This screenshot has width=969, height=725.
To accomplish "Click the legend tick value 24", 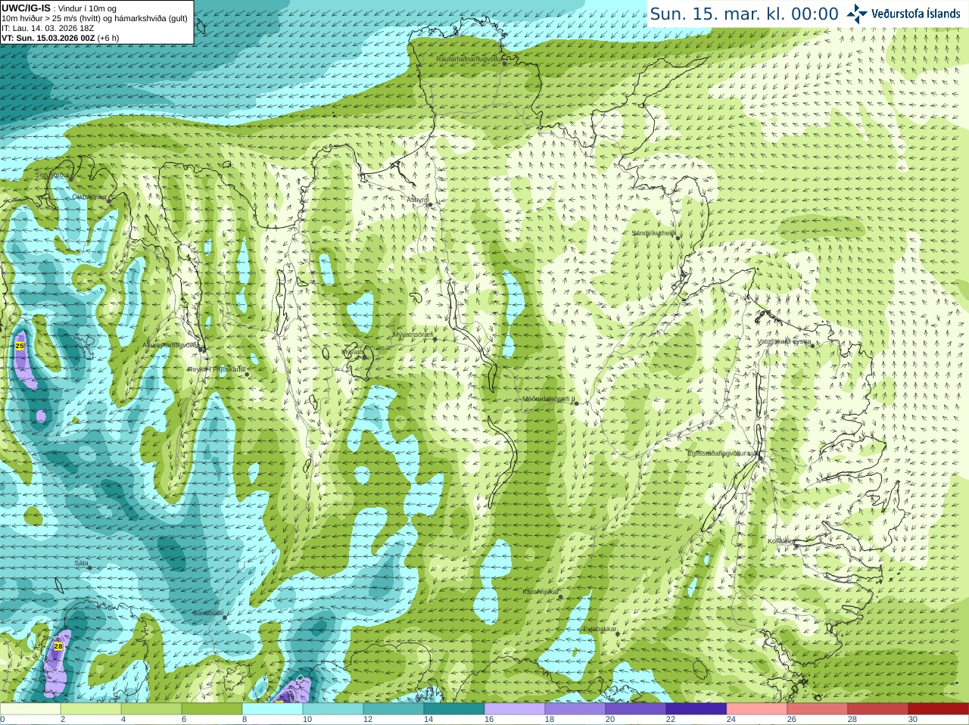I will coord(731,720).
